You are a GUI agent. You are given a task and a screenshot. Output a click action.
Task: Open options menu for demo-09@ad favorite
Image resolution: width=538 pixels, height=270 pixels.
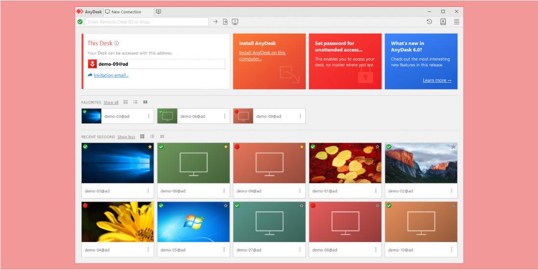(x=300, y=116)
